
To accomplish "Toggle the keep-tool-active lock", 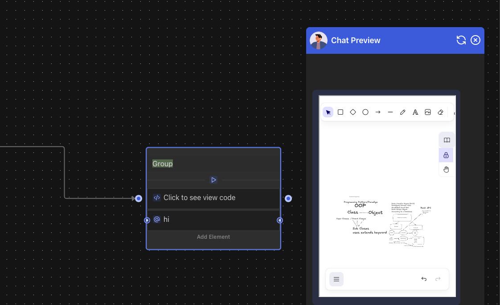I will pos(446,155).
